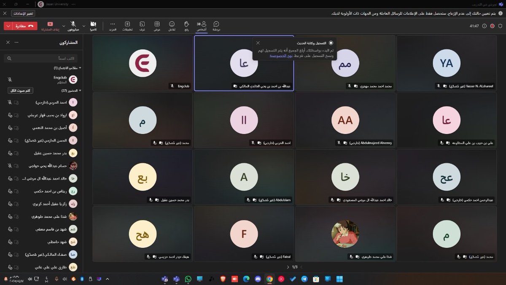
Task: Open the View (عرض) layout options
Action: click(x=157, y=26)
